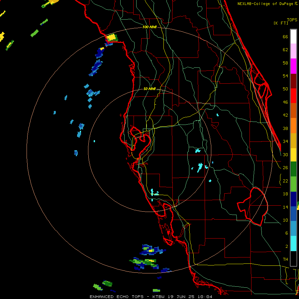Select the TH threshold label on the legend
Viewport: 299px width, 299px height.
click(x=285, y=259)
